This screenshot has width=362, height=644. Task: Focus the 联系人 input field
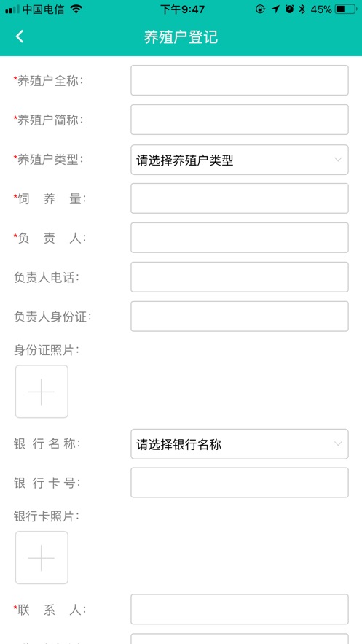click(240, 609)
